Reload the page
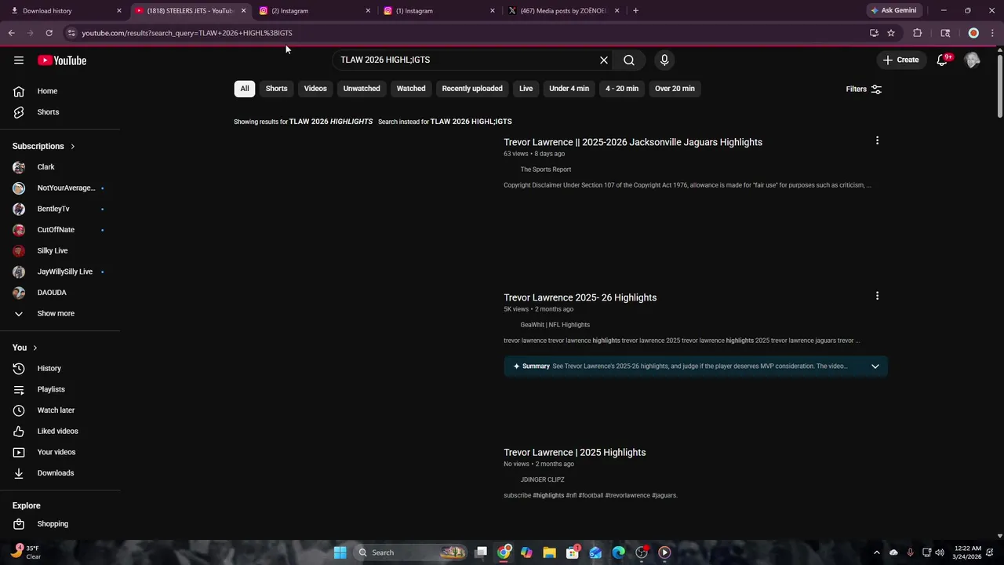This screenshot has height=565, width=1004. (49, 33)
